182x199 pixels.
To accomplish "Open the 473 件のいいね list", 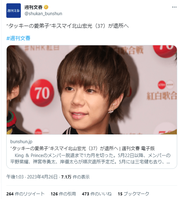I will (97, 194).
